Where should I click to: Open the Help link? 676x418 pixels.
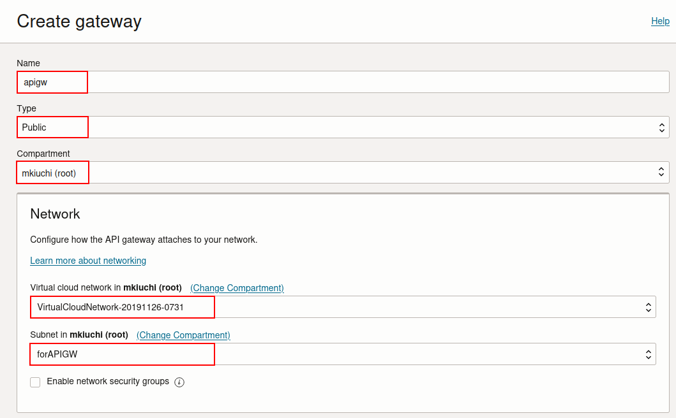coord(660,21)
